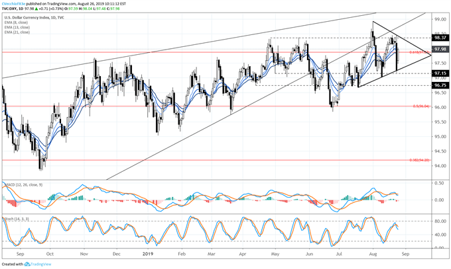The width and height of the screenshot is (451, 269).
Task: Click the Mar label on time axis
Action: 212,254
